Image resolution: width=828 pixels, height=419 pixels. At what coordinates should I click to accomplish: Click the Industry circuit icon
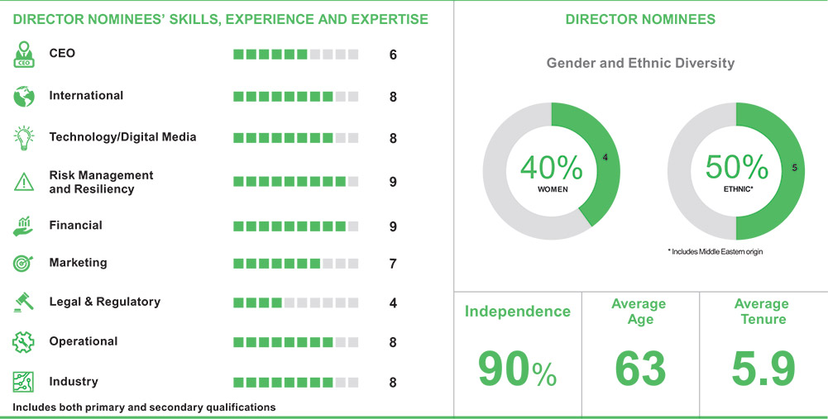point(23,382)
